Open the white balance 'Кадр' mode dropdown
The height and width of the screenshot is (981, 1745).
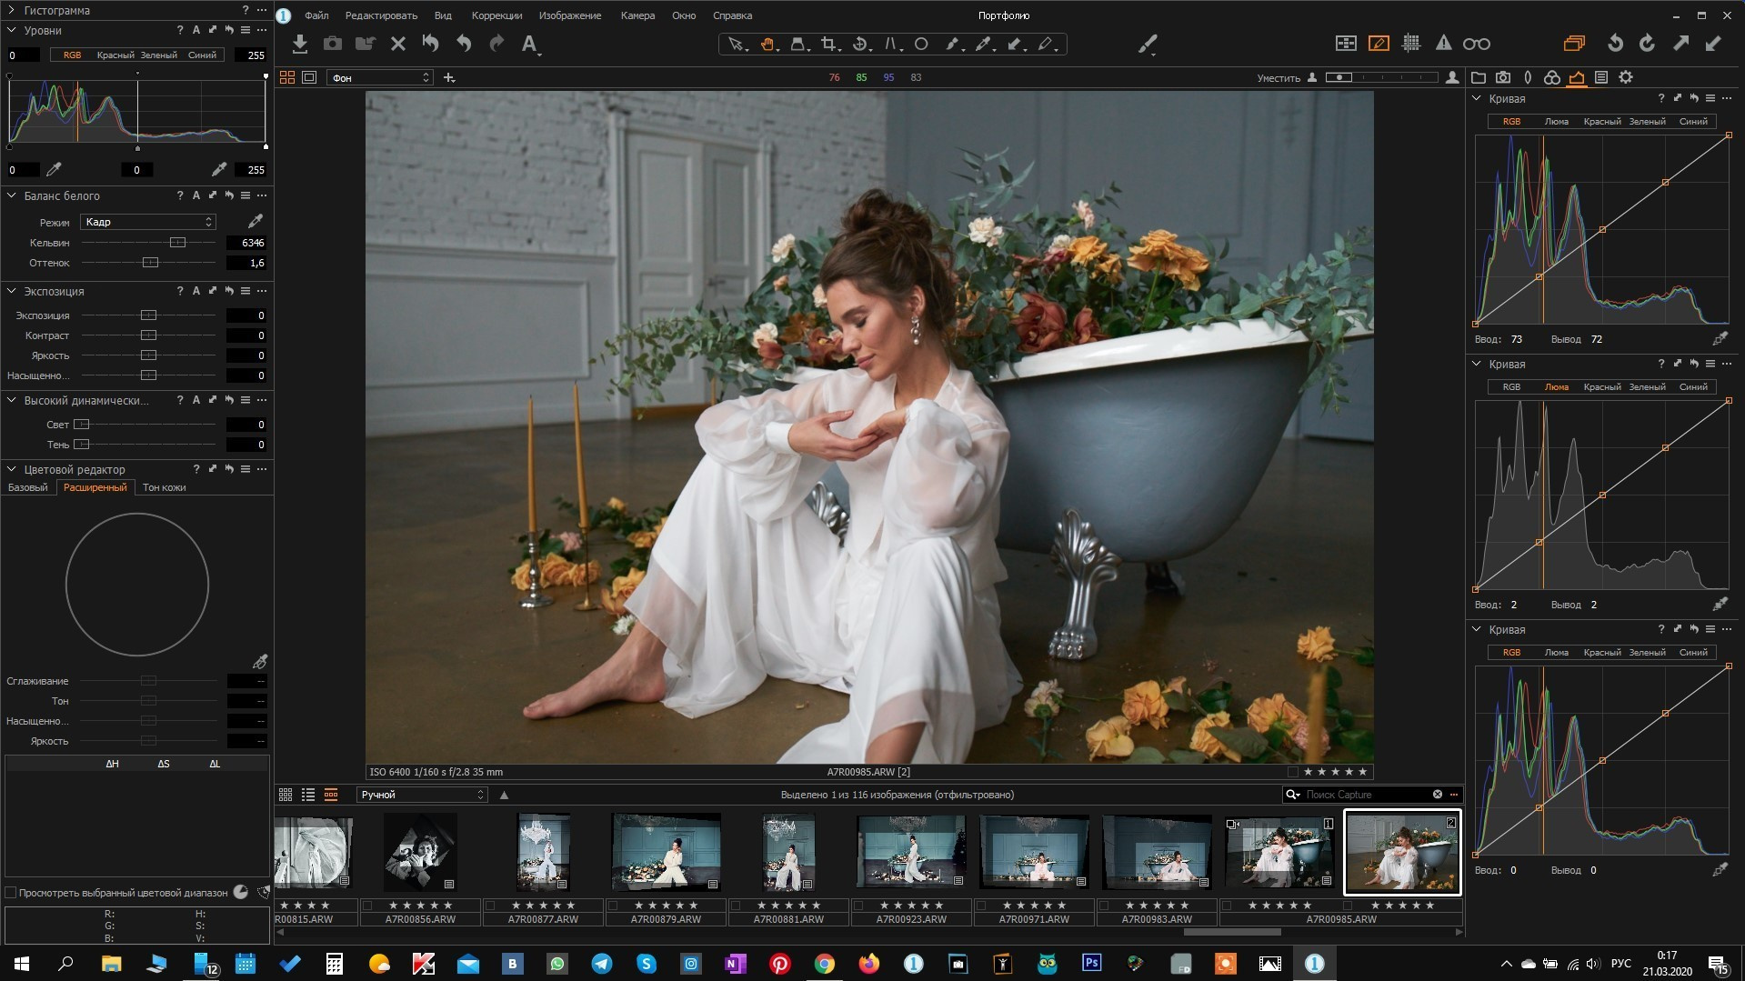click(147, 222)
